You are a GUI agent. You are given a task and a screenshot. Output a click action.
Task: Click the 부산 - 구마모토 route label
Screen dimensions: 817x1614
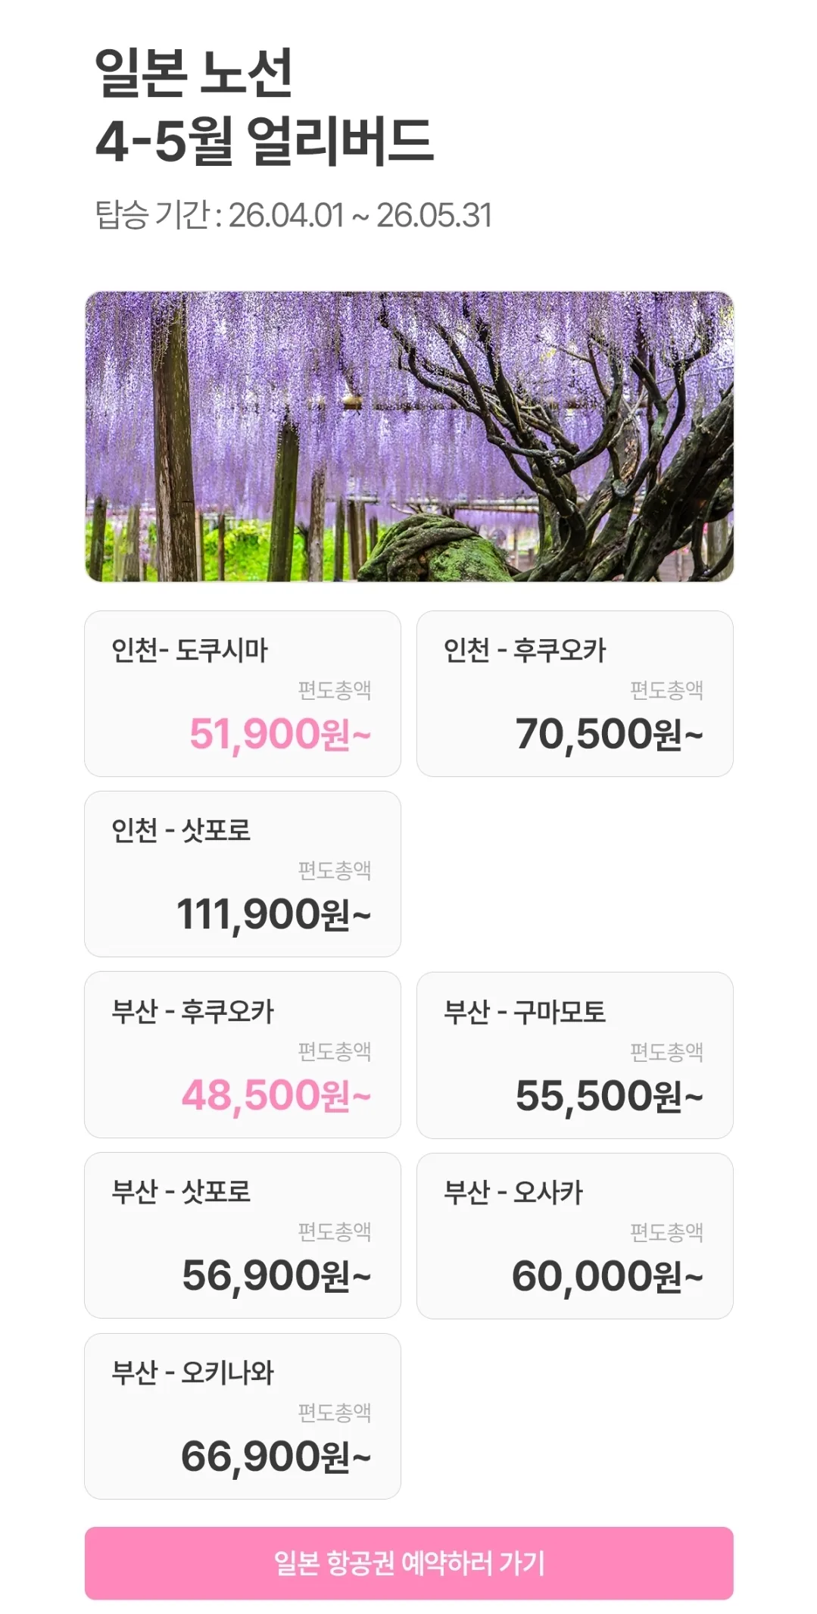[525, 1012]
